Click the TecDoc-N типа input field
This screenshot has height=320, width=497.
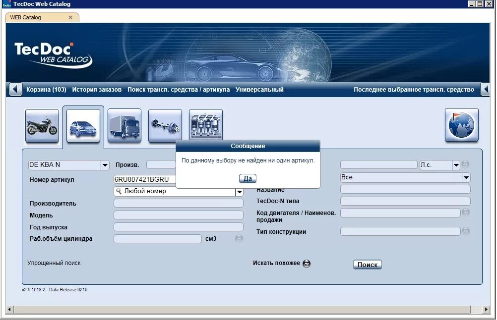click(x=405, y=201)
